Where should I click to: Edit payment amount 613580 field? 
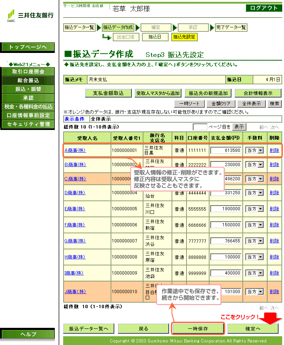coord(226,150)
